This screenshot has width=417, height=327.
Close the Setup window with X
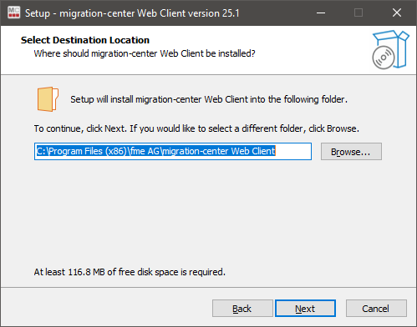pos(397,13)
